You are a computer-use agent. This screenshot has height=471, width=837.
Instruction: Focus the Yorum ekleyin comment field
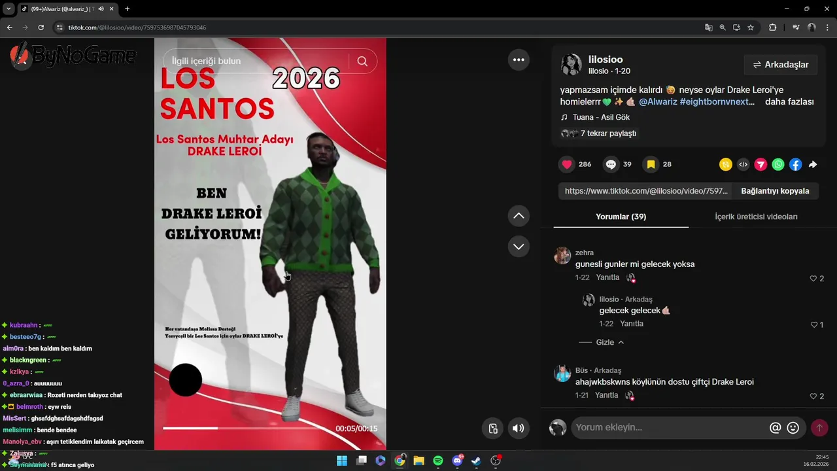pyautogui.click(x=670, y=428)
